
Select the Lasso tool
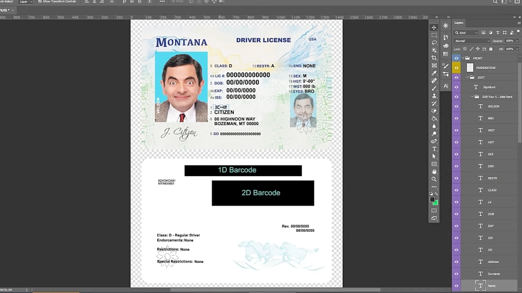tap(434, 43)
